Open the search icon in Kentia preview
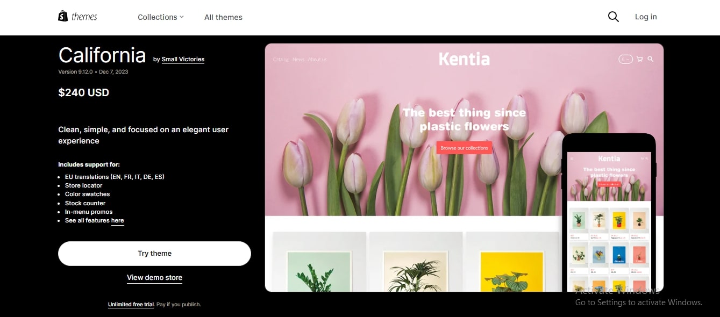The image size is (720, 317). (x=650, y=59)
